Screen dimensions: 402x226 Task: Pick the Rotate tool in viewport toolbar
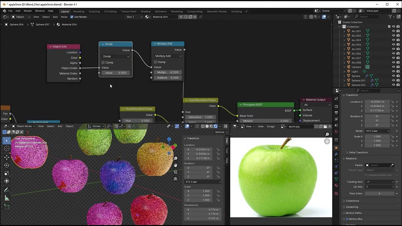point(7,165)
